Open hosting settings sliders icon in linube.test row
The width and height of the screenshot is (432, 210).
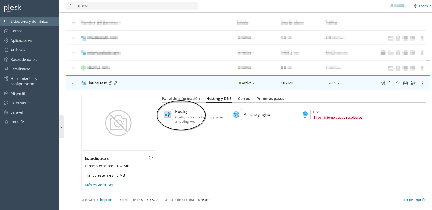point(413,83)
